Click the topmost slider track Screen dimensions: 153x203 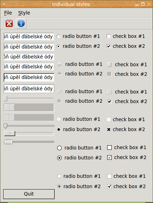click(29, 98)
